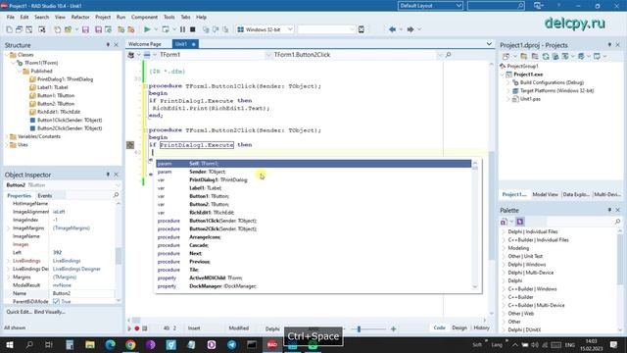
Task: Select Sender: TObject completion item
Action: (313, 172)
